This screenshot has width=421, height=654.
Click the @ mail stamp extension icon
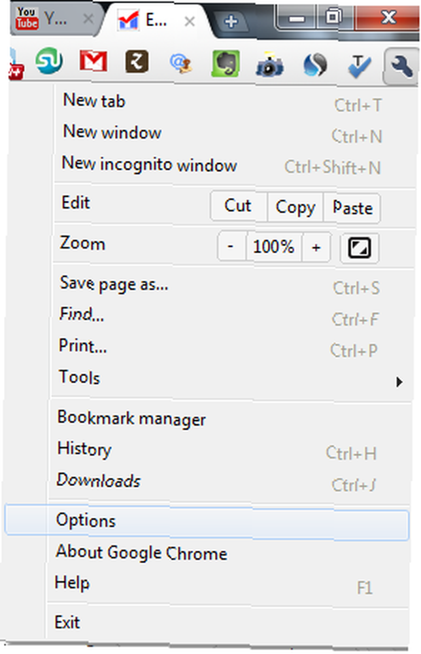[x=181, y=64]
